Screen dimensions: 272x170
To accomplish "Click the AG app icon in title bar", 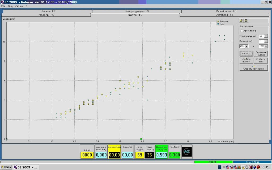I will [2, 2].
